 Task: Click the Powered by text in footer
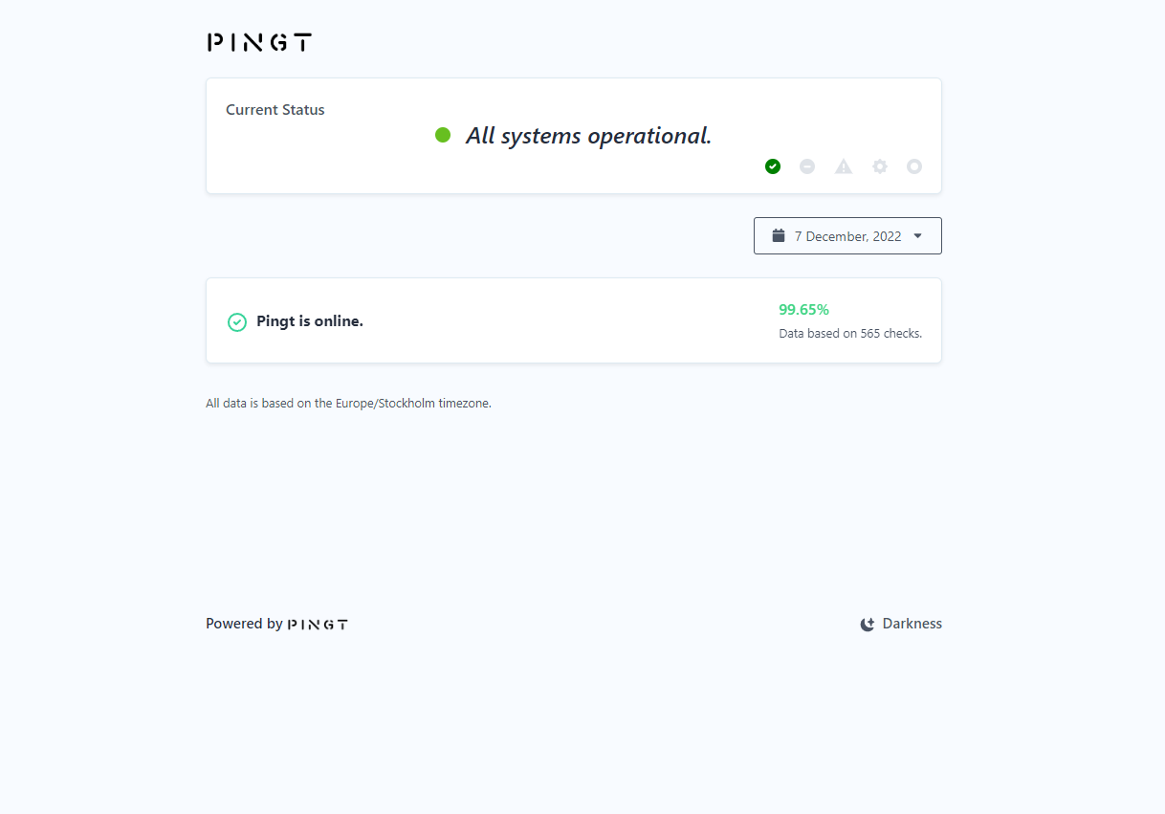point(244,624)
